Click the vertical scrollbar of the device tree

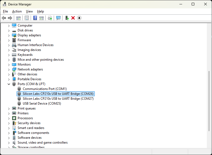[209, 101]
